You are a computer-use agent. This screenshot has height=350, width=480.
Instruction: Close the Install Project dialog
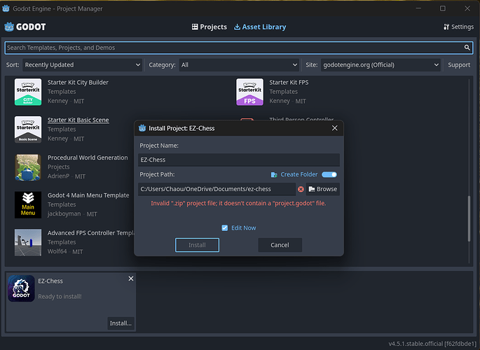coord(334,128)
